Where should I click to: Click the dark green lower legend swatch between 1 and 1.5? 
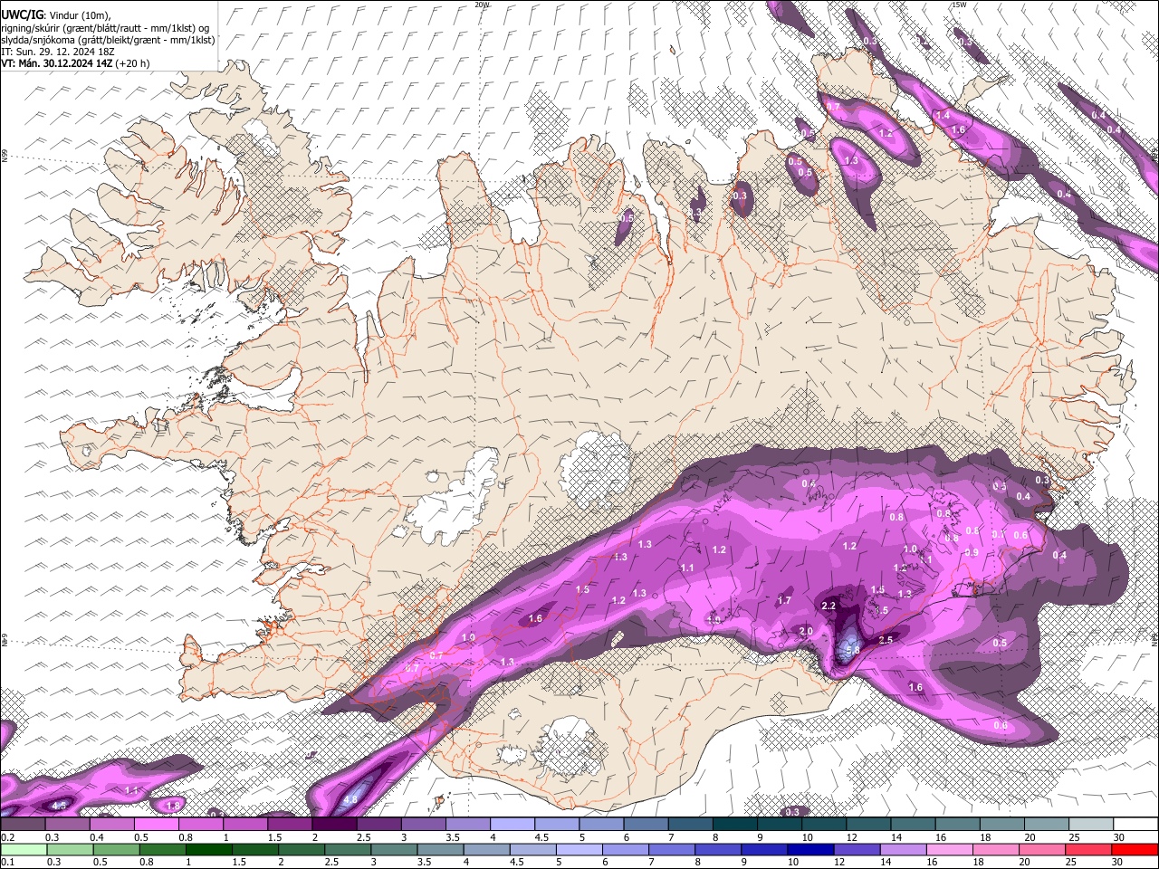point(208,850)
